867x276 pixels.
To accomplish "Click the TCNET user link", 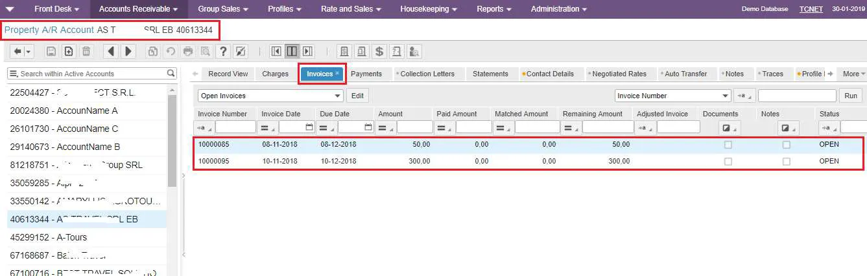I will [811, 9].
